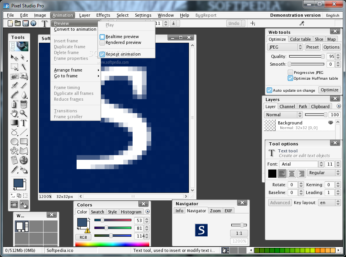Click the Preset button
Image resolution: width=346 pixels, height=257 pixels.
coord(312,47)
